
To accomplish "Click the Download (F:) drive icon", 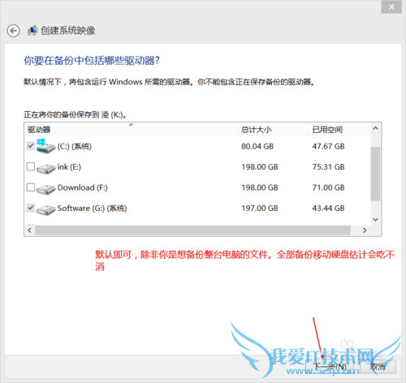I will [x=45, y=189].
